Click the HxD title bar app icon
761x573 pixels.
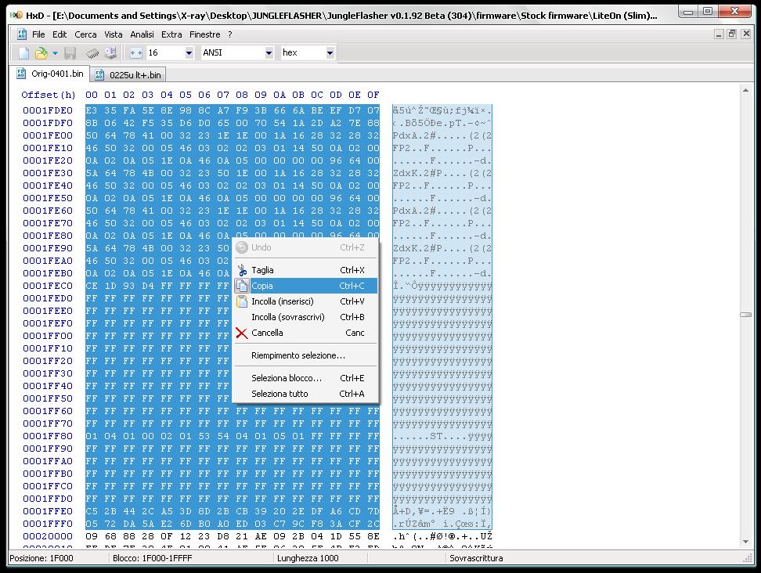coord(16,15)
